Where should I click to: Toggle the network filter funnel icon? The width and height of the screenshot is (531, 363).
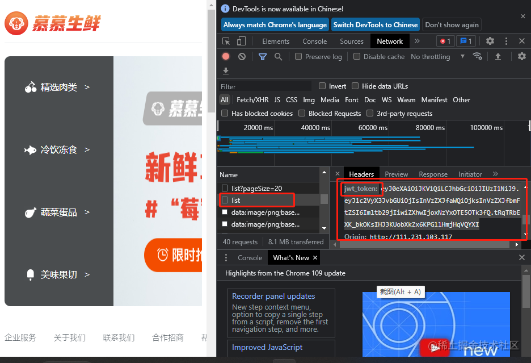pyautogui.click(x=263, y=57)
